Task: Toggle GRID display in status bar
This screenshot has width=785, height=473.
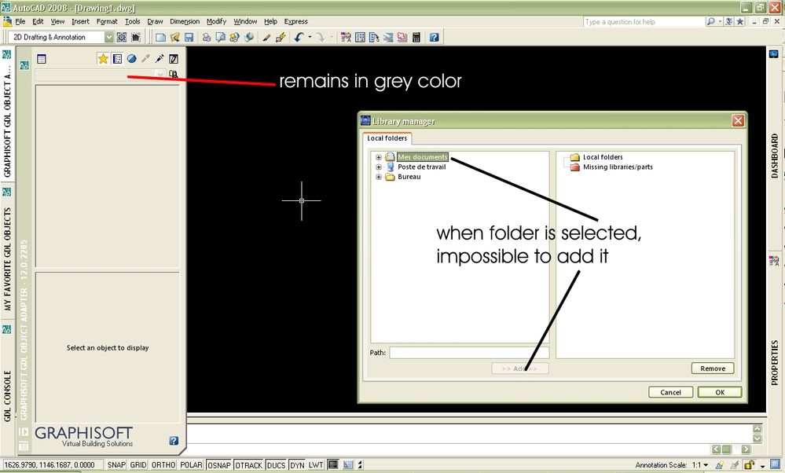Action: tap(138, 465)
